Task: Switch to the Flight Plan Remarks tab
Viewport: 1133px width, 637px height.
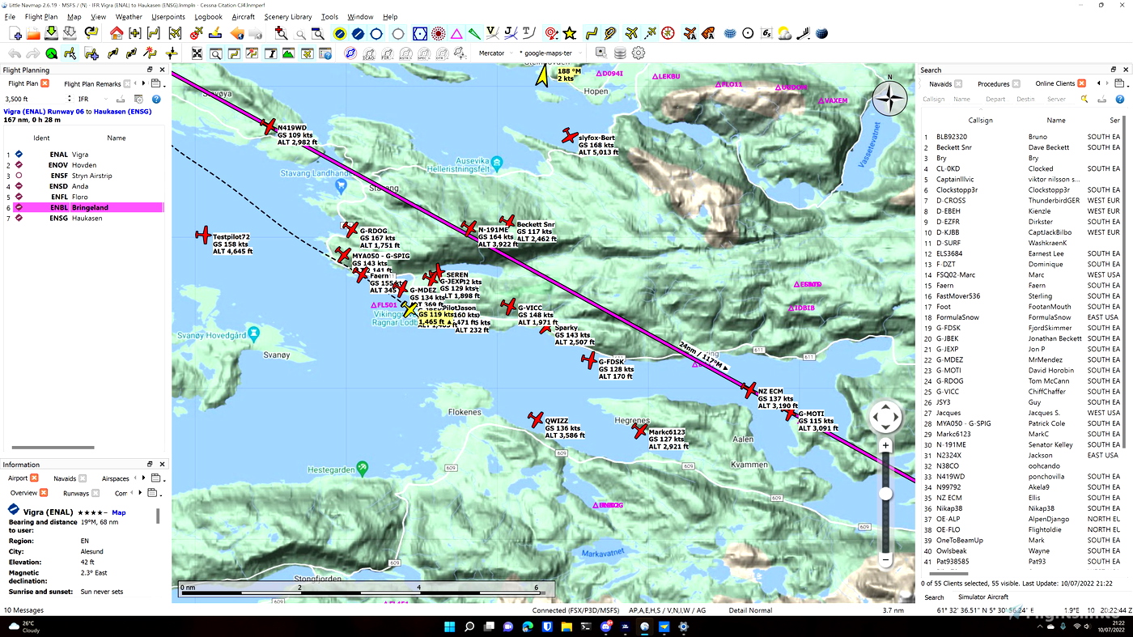Action: click(x=92, y=83)
